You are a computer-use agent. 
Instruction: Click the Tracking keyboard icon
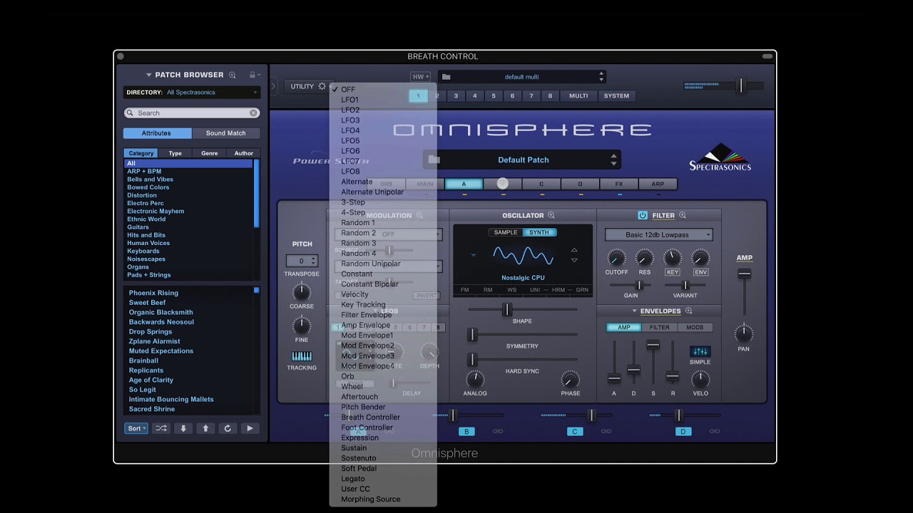click(x=302, y=356)
